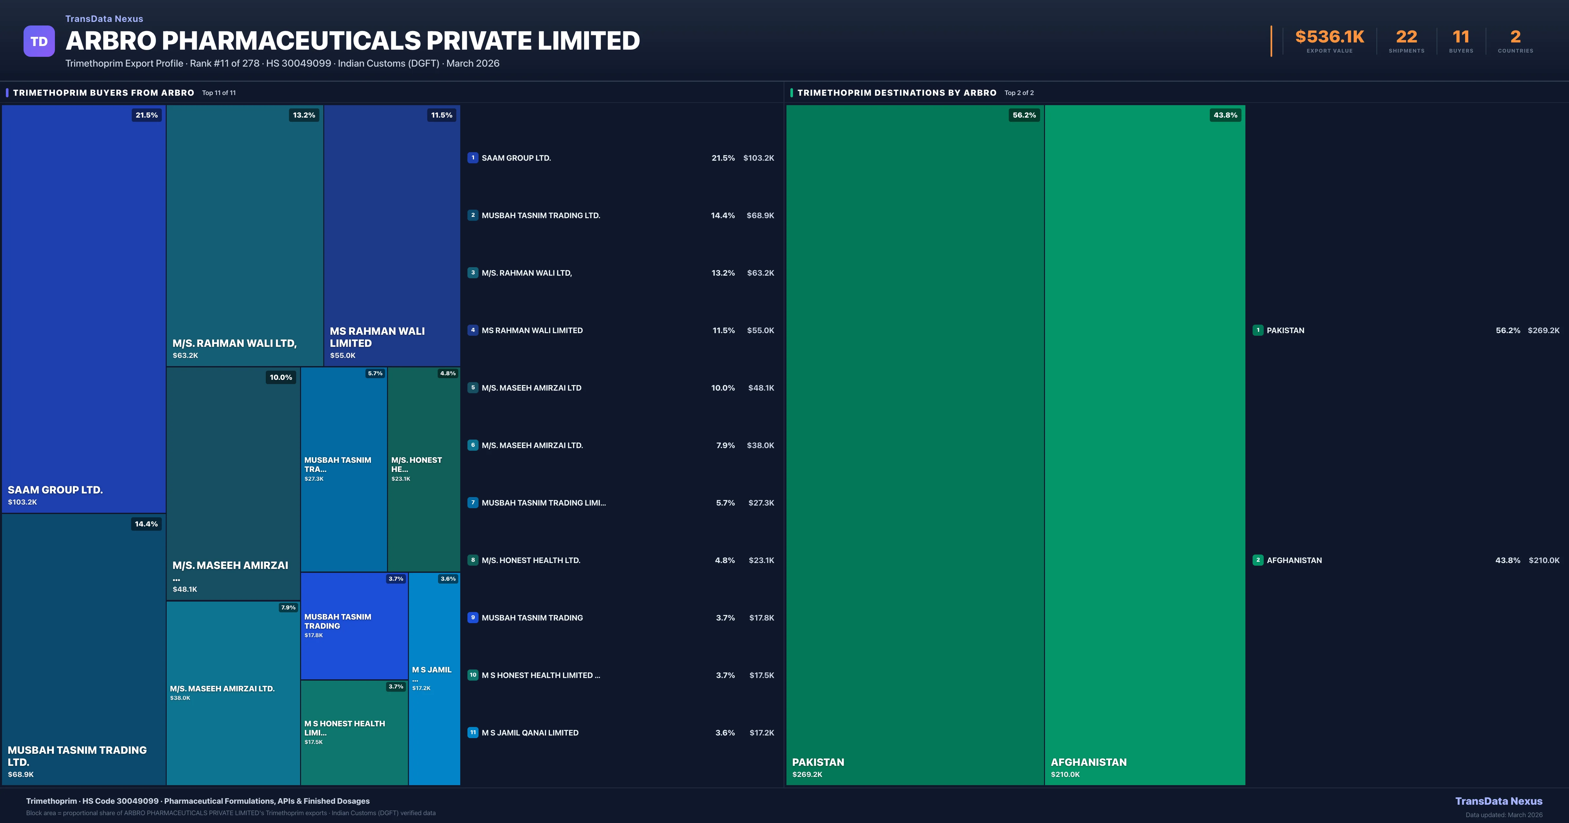Click the PAKISTAN destination treemap block
The height and width of the screenshot is (823, 1569).
(x=914, y=444)
